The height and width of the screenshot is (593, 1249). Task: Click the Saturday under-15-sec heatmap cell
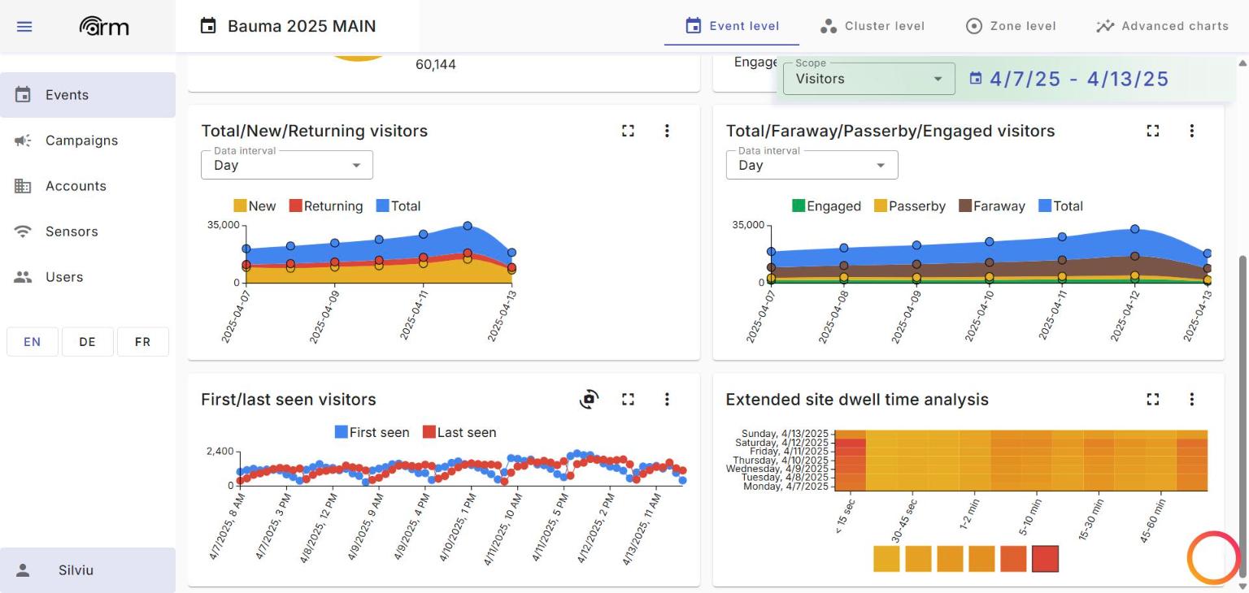(x=851, y=443)
